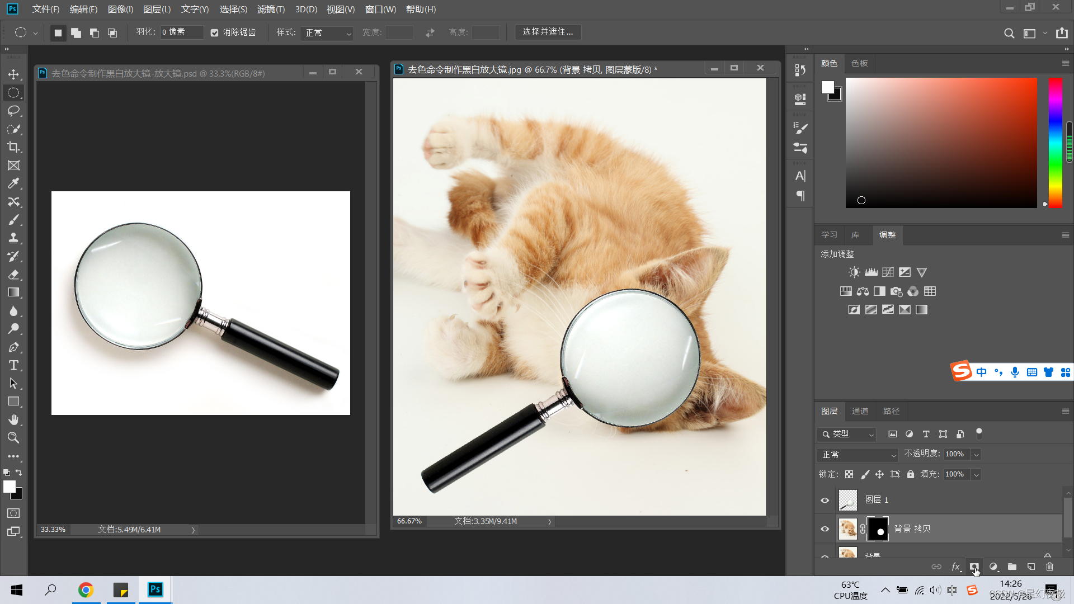Open the Layers panel menu
Image resolution: width=1074 pixels, height=604 pixels.
coord(1065,411)
